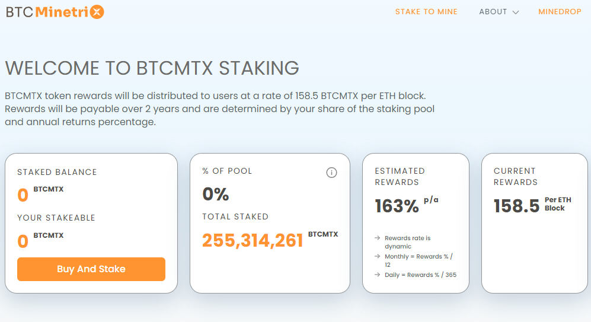
Task: Click arrow beside Rewards rate is dynamic
Action: [x=377, y=238]
